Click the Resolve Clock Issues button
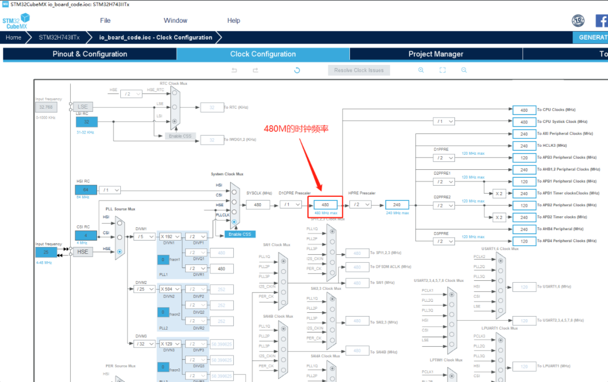Viewport: 608px width, 382px height. [x=359, y=70]
